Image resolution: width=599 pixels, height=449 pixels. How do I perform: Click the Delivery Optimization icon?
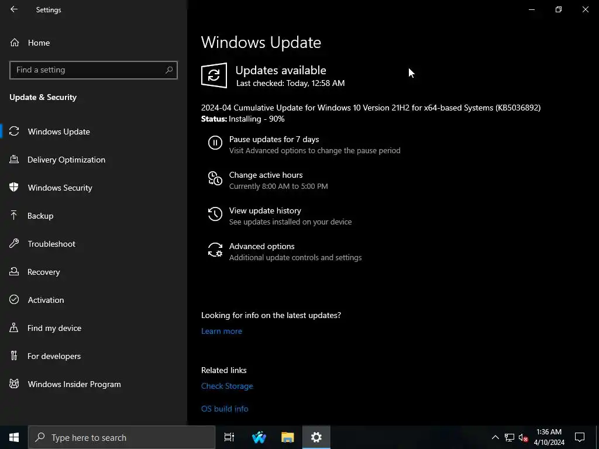click(14, 159)
